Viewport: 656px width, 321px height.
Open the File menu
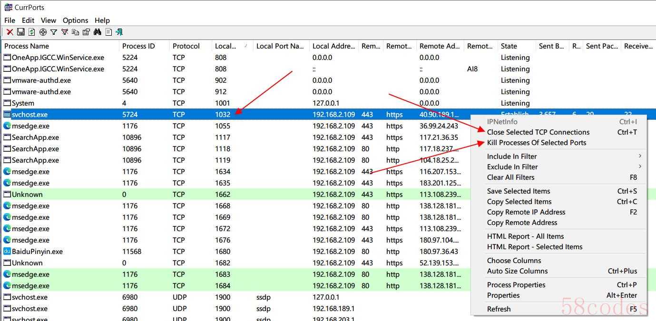[10, 20]
